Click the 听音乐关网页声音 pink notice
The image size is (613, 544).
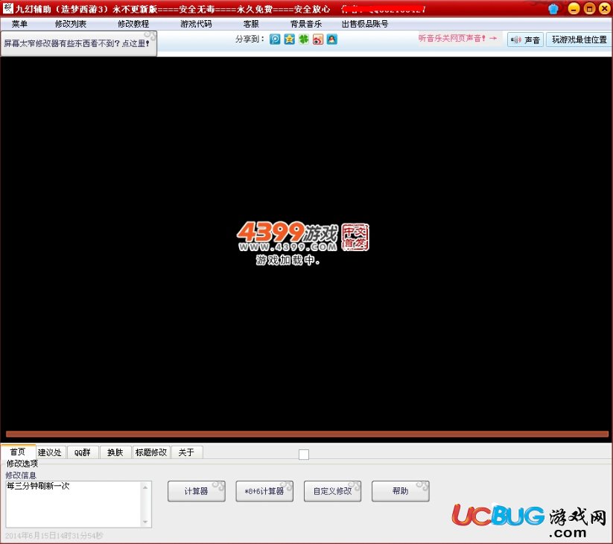tap(457, 38)
